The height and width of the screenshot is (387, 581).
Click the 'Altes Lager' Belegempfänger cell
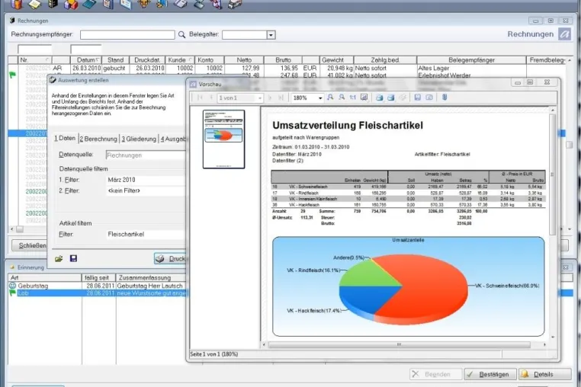(471, 68)
